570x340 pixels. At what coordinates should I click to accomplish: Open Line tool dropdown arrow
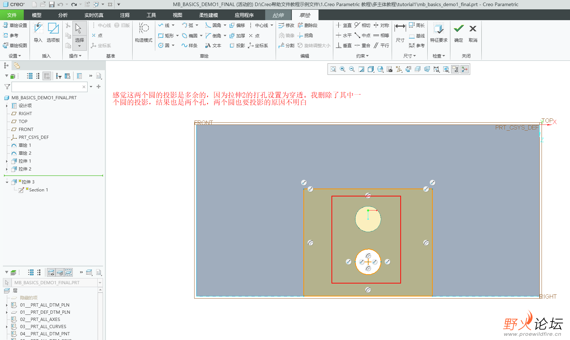(x=173, y=25)
